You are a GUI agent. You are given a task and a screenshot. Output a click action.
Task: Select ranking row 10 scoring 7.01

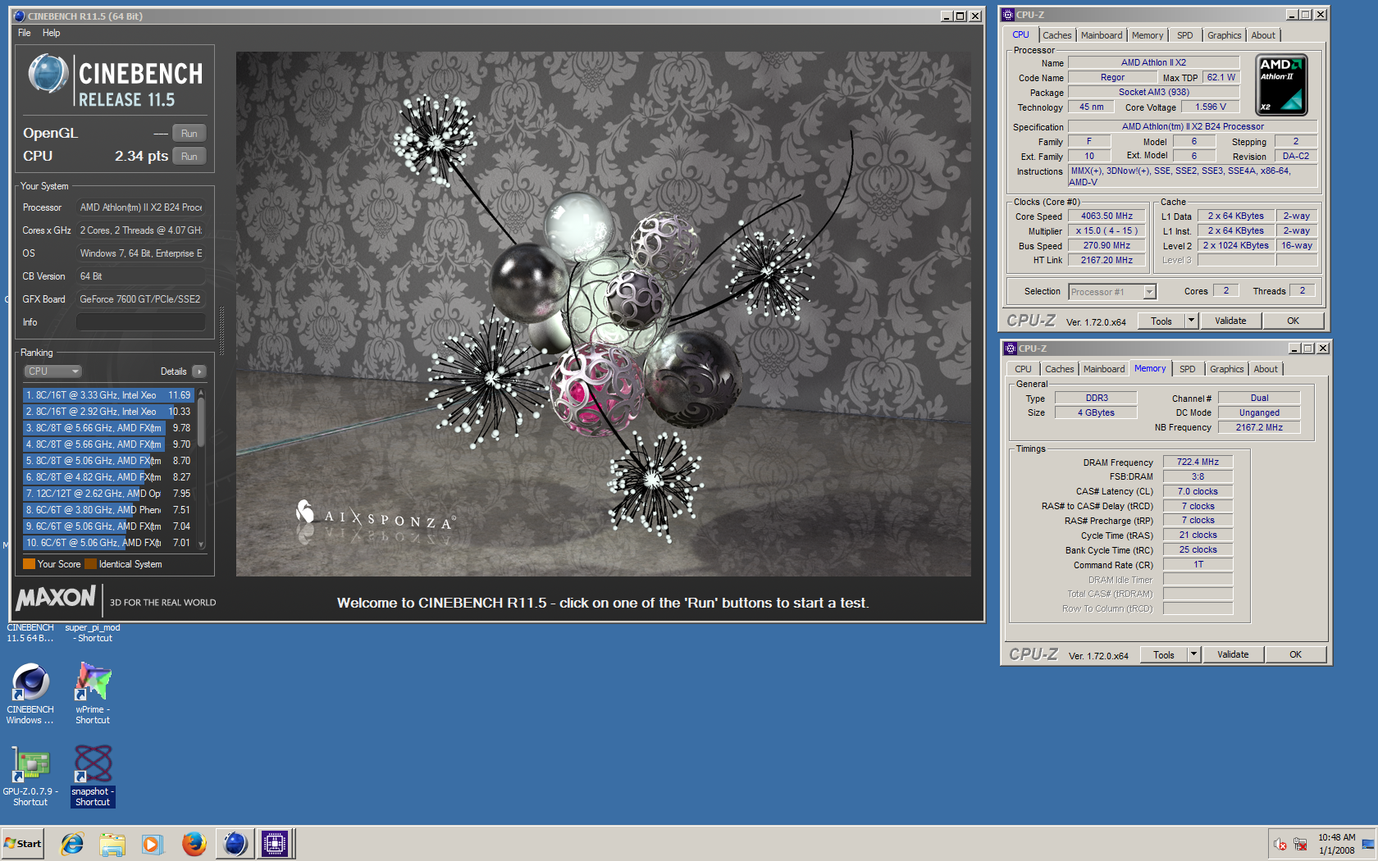[109, 543]
